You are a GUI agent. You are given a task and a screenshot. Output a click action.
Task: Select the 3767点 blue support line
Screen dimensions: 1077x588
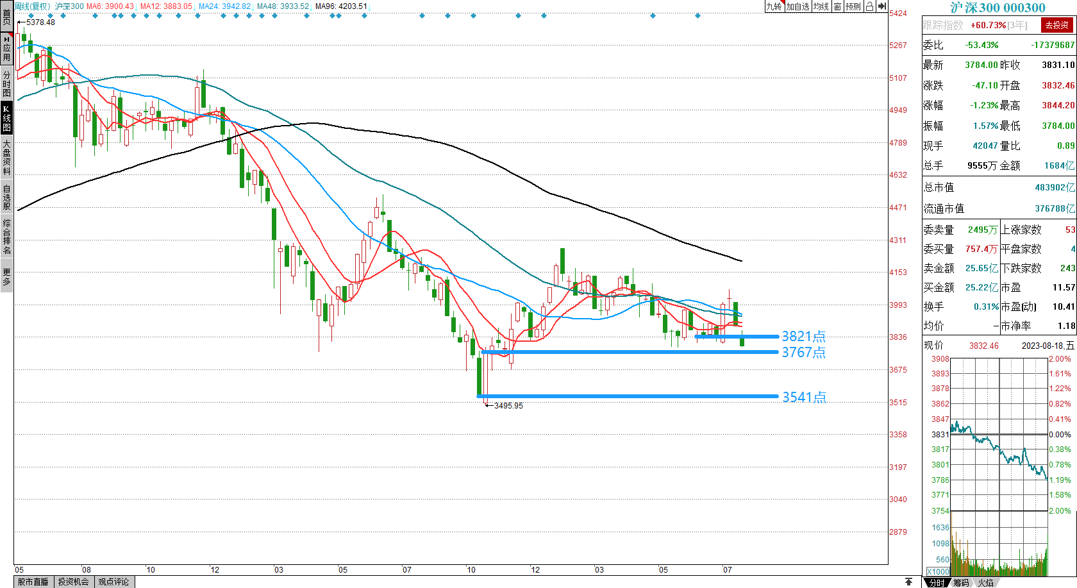tap(628, 352)
